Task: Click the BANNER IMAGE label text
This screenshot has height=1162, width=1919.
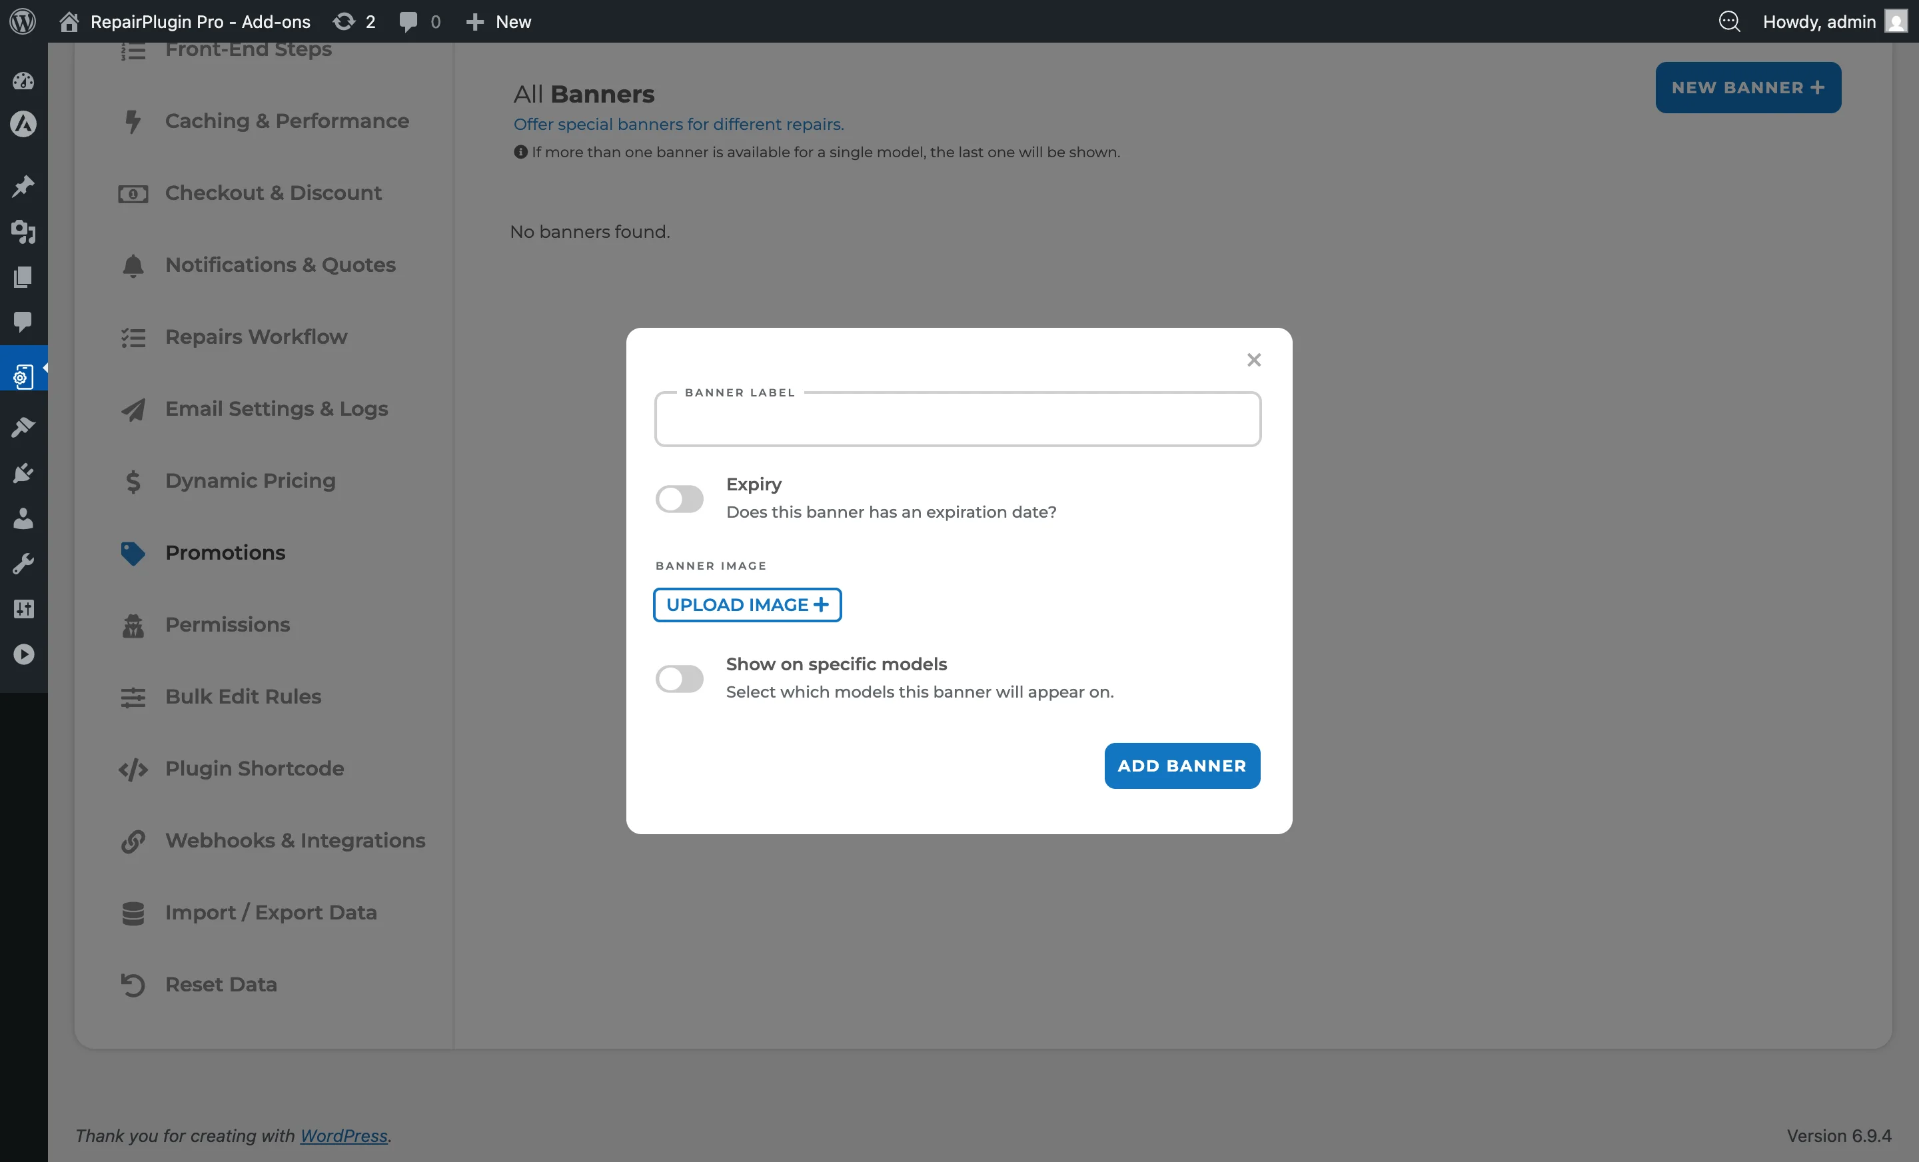Action: coord(710,566)
